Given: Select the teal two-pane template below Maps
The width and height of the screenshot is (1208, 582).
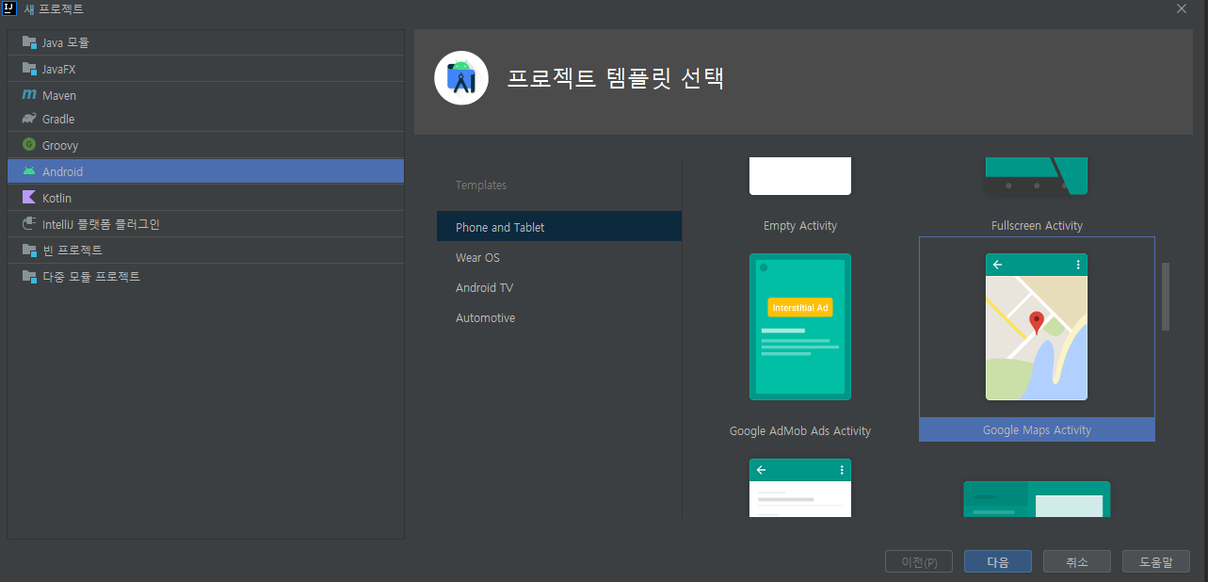Looking at the screenshot, I should [1037, 499].
